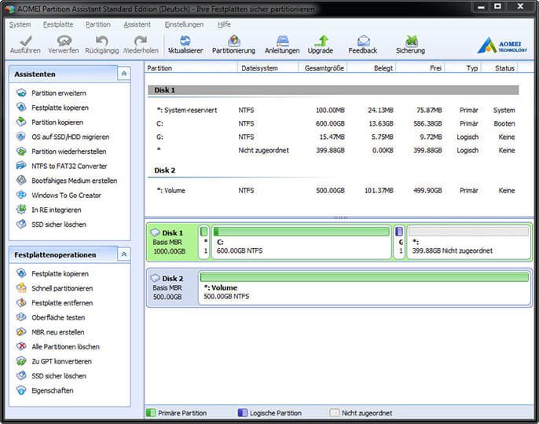Click the Verwerfen toolbar icon

tap(63, 44)
